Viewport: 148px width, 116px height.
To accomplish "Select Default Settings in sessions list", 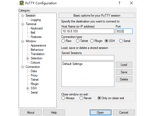I will 72,64.
